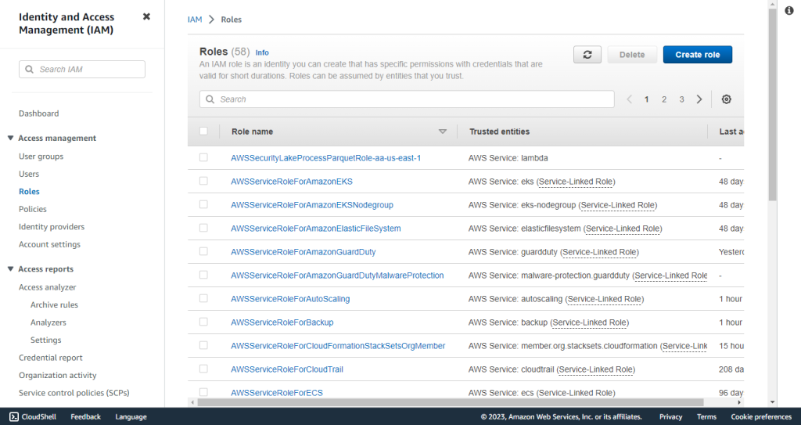Screen dimensions: 801x425
Task: Open Policies in sidebar
Action: coord(33,209)
